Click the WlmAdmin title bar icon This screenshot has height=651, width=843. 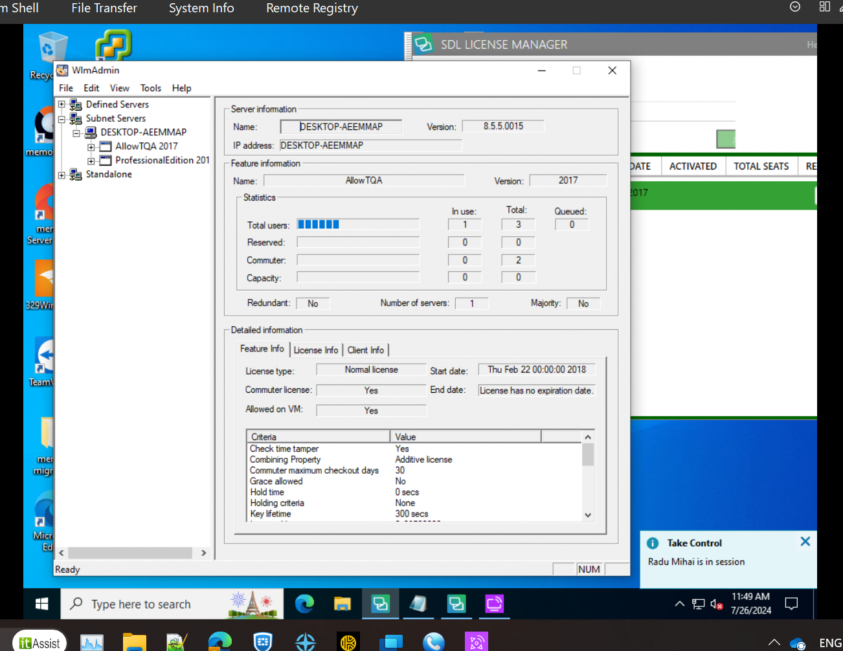pyautogui.click(x=62, y=70)
